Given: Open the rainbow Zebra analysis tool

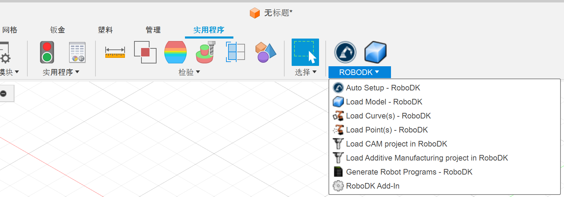Looking at the screenshot, I should 175,52.
